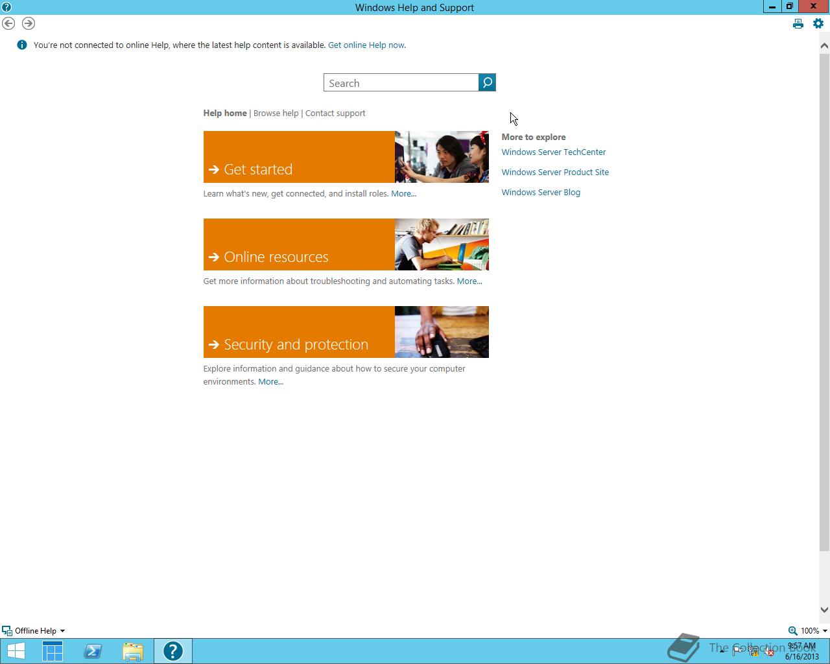
Task: Open Windows PowerShell from the taskbar
Action: point(93,651)
